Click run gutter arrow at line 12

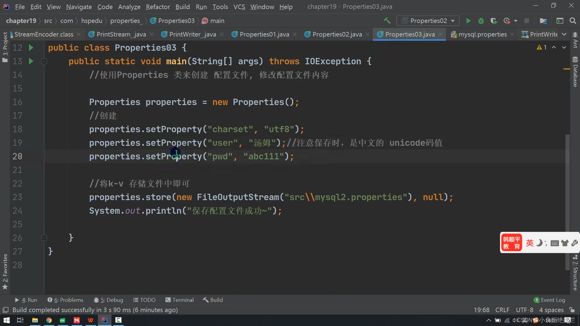click(31, 48)
